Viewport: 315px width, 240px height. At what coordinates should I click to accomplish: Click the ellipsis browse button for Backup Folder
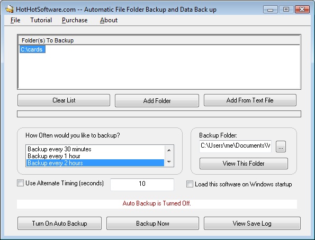pyautogui.click(x=281, y=147)
